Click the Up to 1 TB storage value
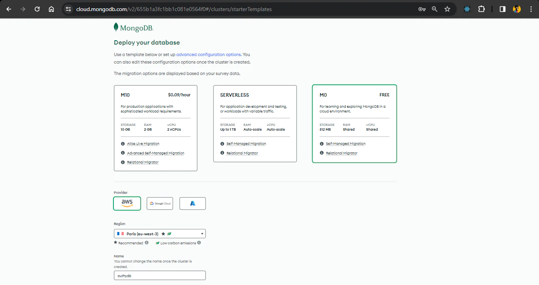539x285 pixels. pos(228,129)
